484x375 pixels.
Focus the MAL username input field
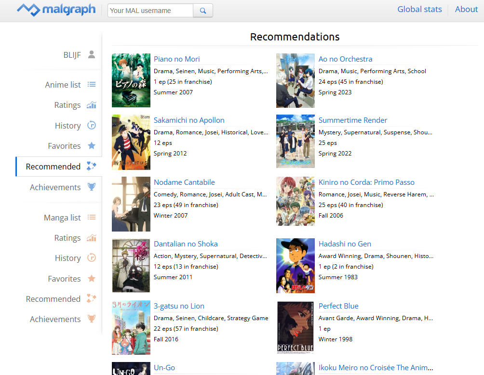point(150,11)
